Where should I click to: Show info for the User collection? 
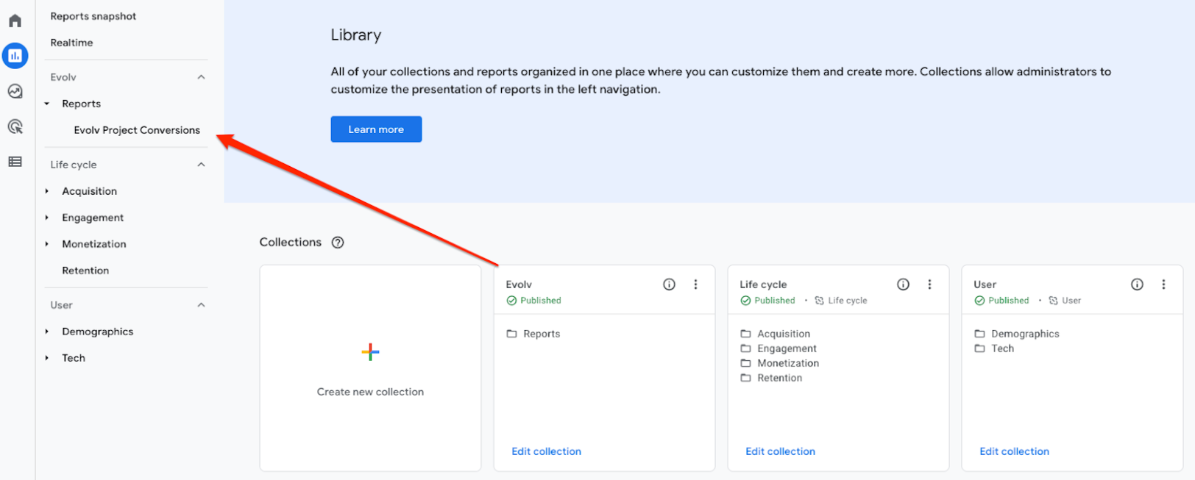coord(1137,284)
